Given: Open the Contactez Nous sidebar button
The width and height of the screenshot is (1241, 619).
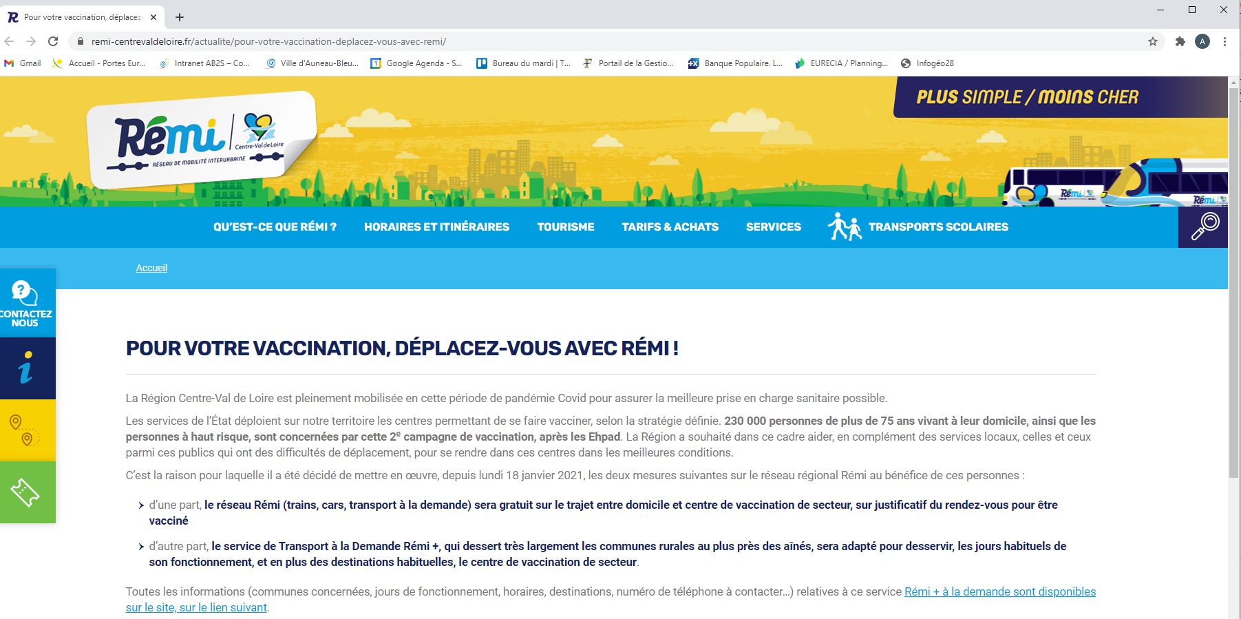Looking at the screenshot, I should (26, 303).
